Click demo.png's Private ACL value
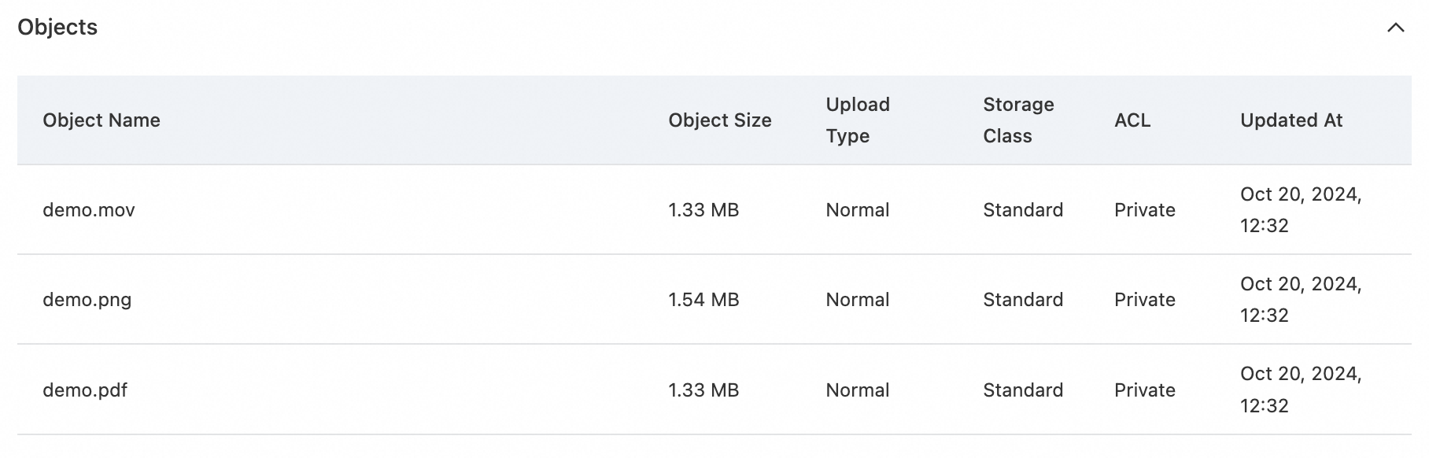 pyautogui.click(x=1144, y=300)
